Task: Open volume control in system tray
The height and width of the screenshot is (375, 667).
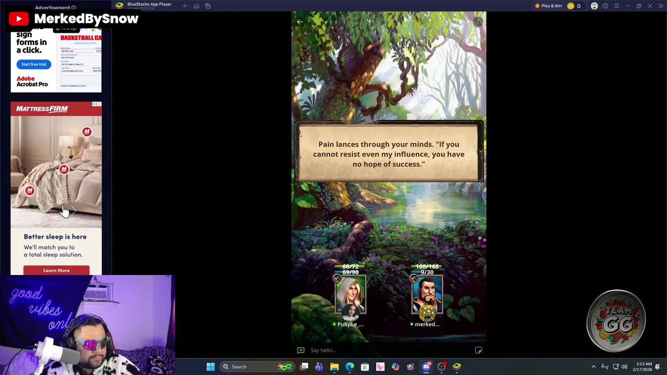Action: coord(624,367)
